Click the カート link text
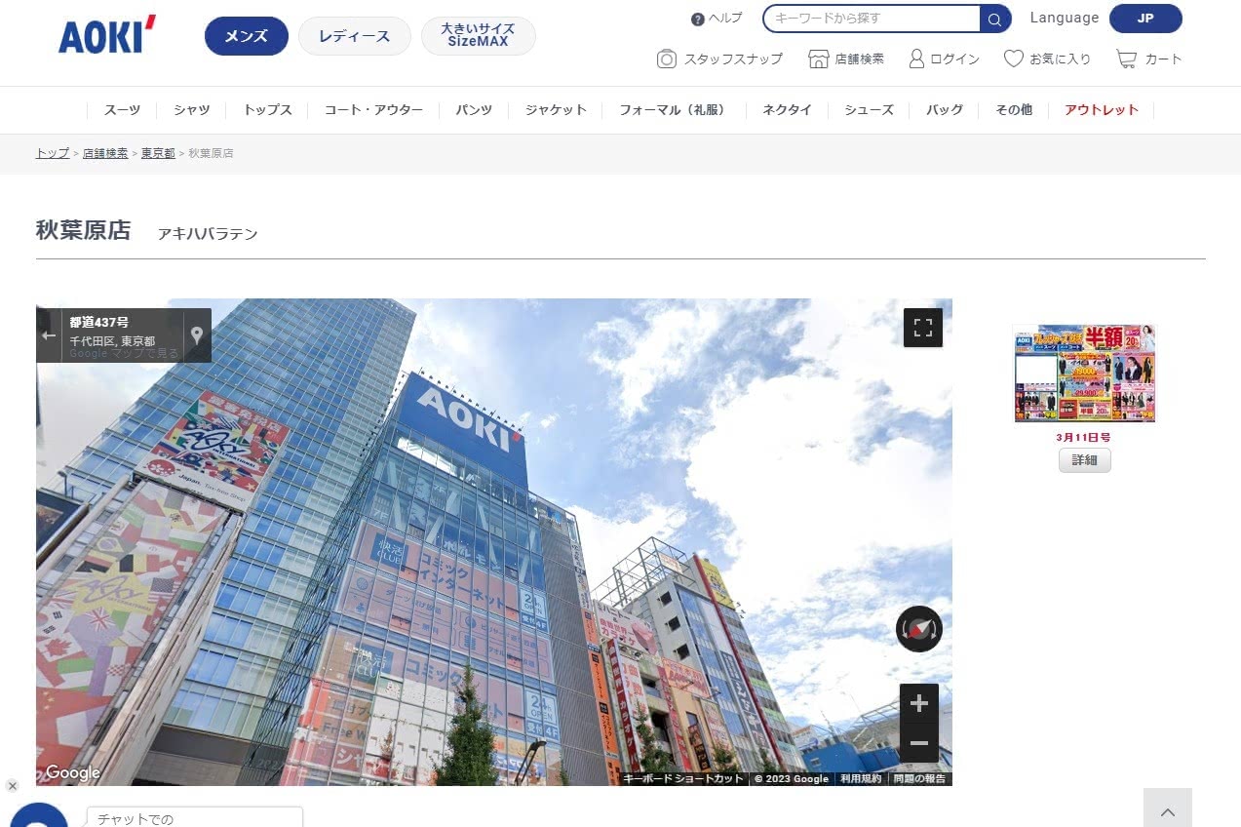 [1163, 59]
